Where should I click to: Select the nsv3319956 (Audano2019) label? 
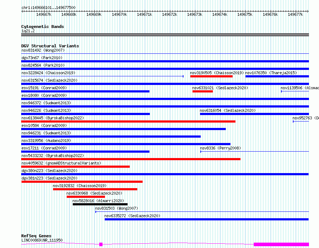[46, 140]
